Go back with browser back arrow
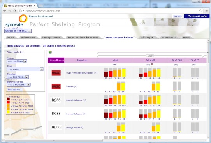The height and width of the screenshot is (143, 211). [x=4, y=11]
